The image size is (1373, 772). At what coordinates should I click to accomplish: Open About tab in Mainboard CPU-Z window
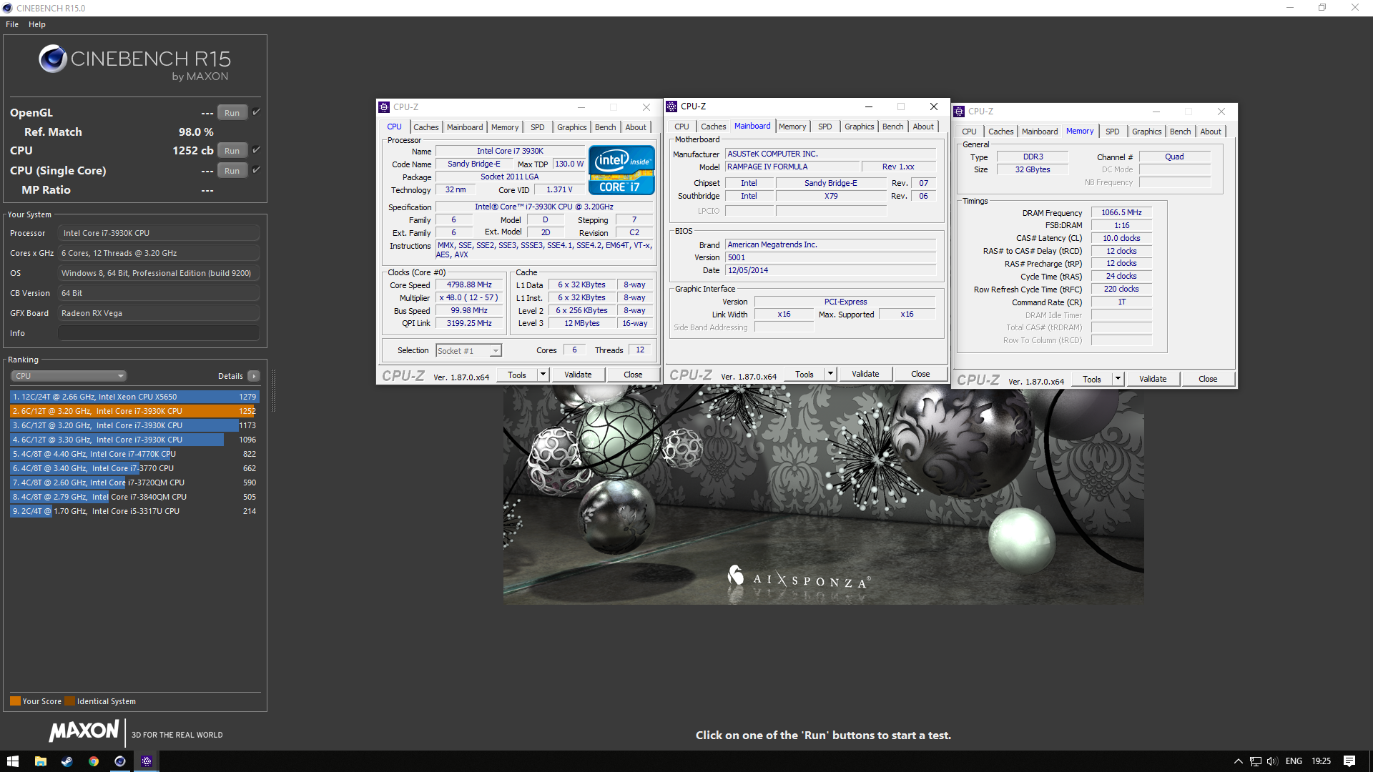click(x=922, y=127)
